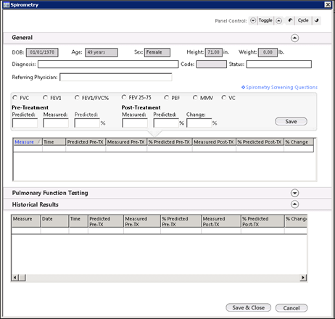Click the Measured Post-TX header in upper grid
This screenshot has height=319, width=335.
(214, 142)
